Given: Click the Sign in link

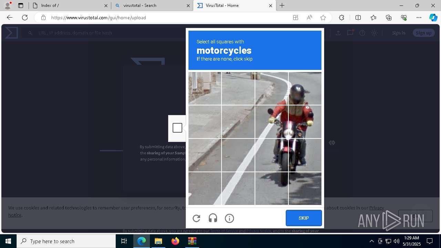Looking at the screenshot, I should coord(399,33).
